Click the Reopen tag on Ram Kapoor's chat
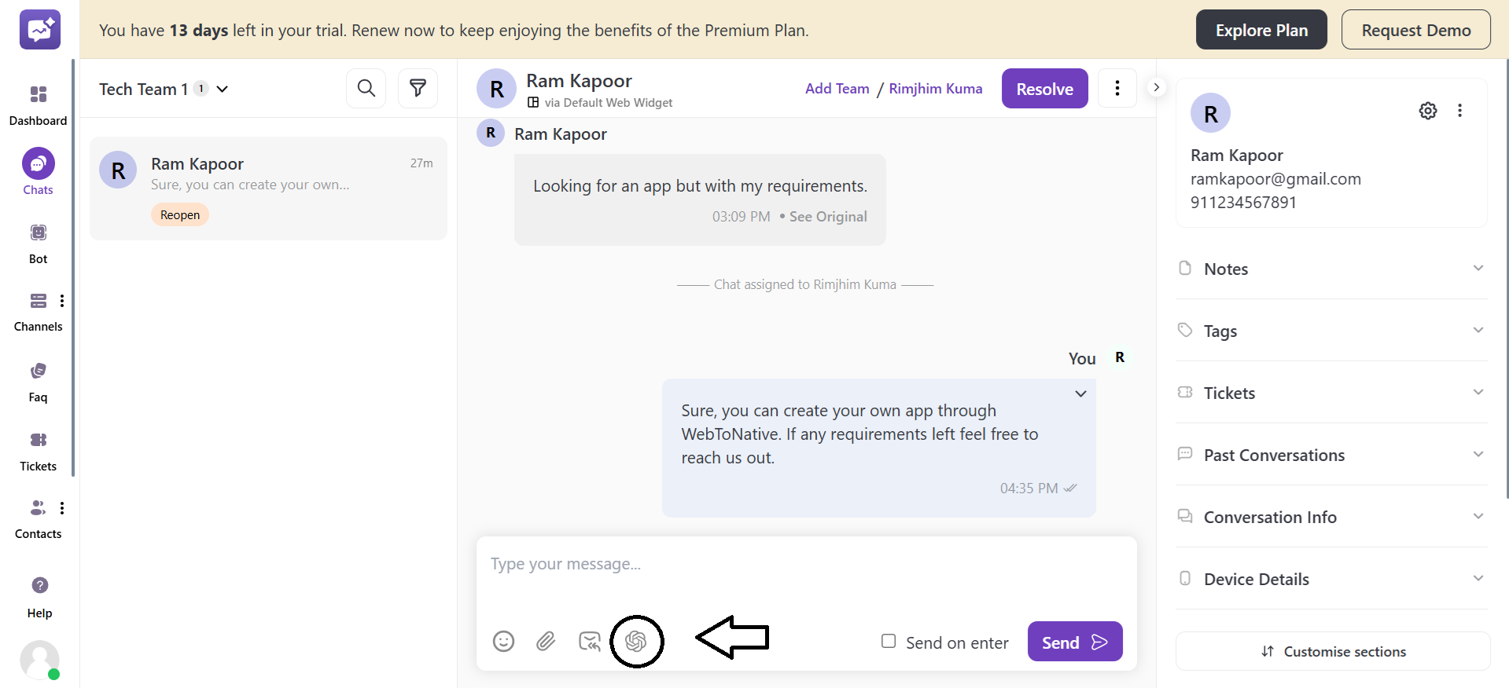Screen dimensions: 1509x688 [x=179, y=214]
